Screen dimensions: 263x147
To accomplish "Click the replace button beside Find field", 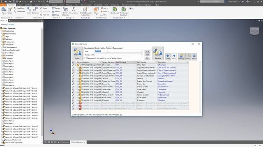I will point(147,51).
